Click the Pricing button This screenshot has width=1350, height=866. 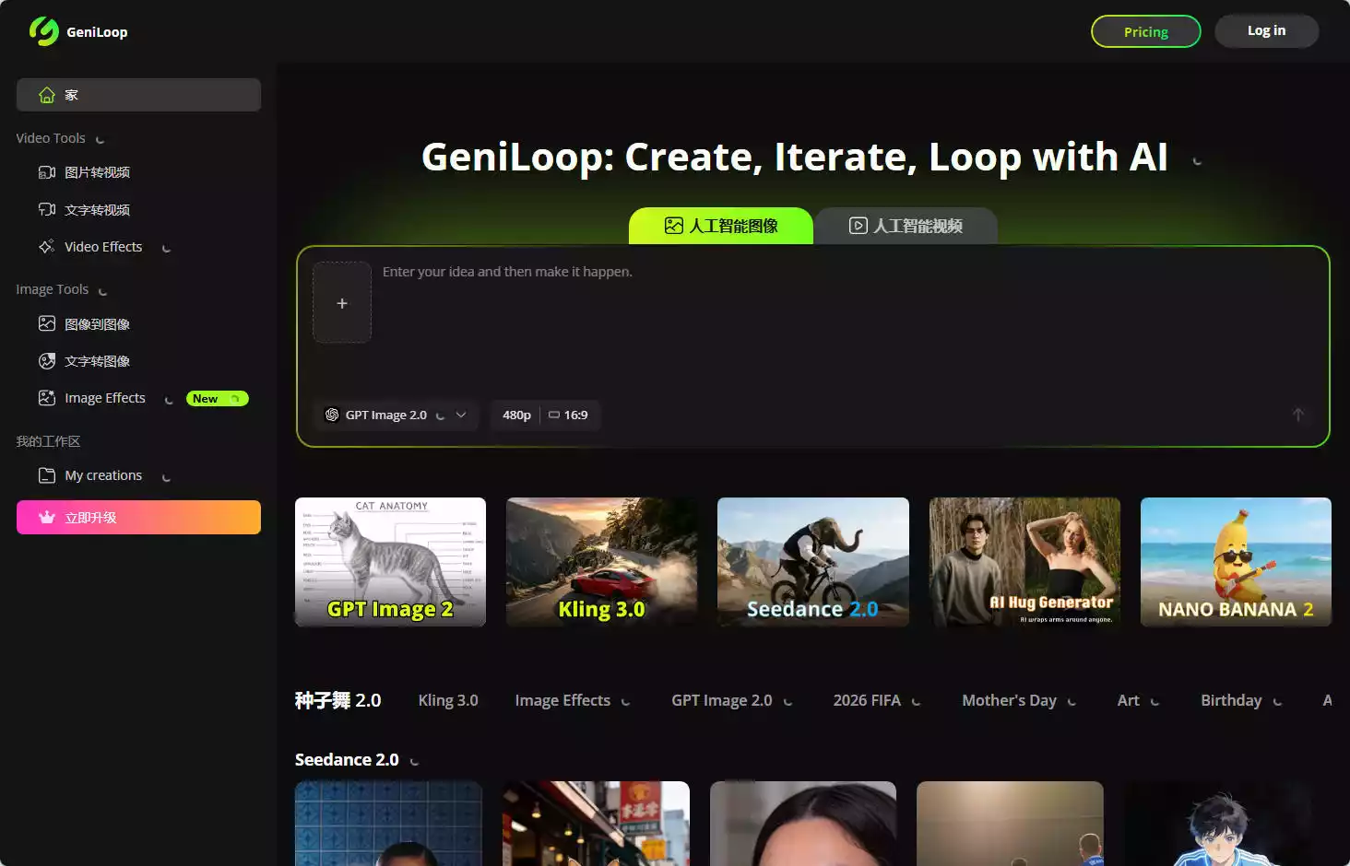[x=1146, y=31]
